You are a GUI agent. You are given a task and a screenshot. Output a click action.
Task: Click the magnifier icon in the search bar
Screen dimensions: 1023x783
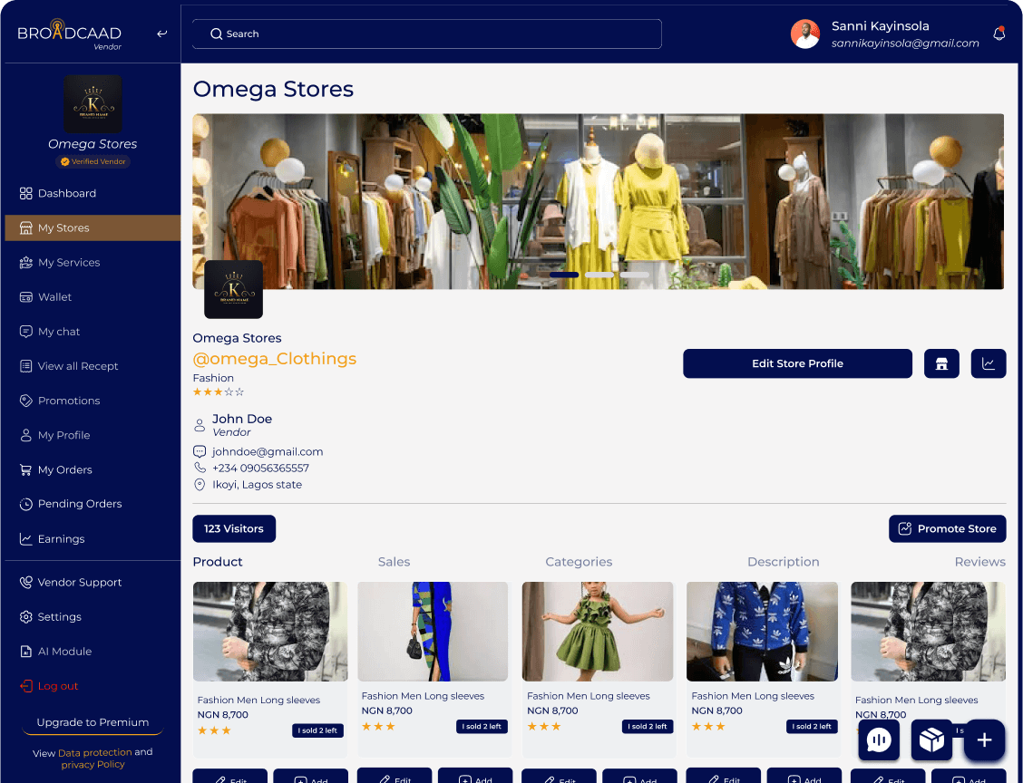coord(217,34)
